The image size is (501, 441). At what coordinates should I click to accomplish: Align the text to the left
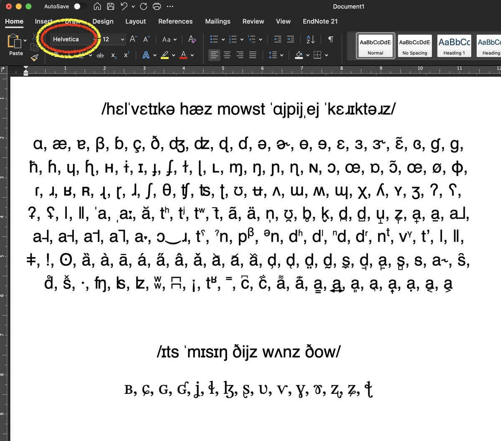coord(214,55)
